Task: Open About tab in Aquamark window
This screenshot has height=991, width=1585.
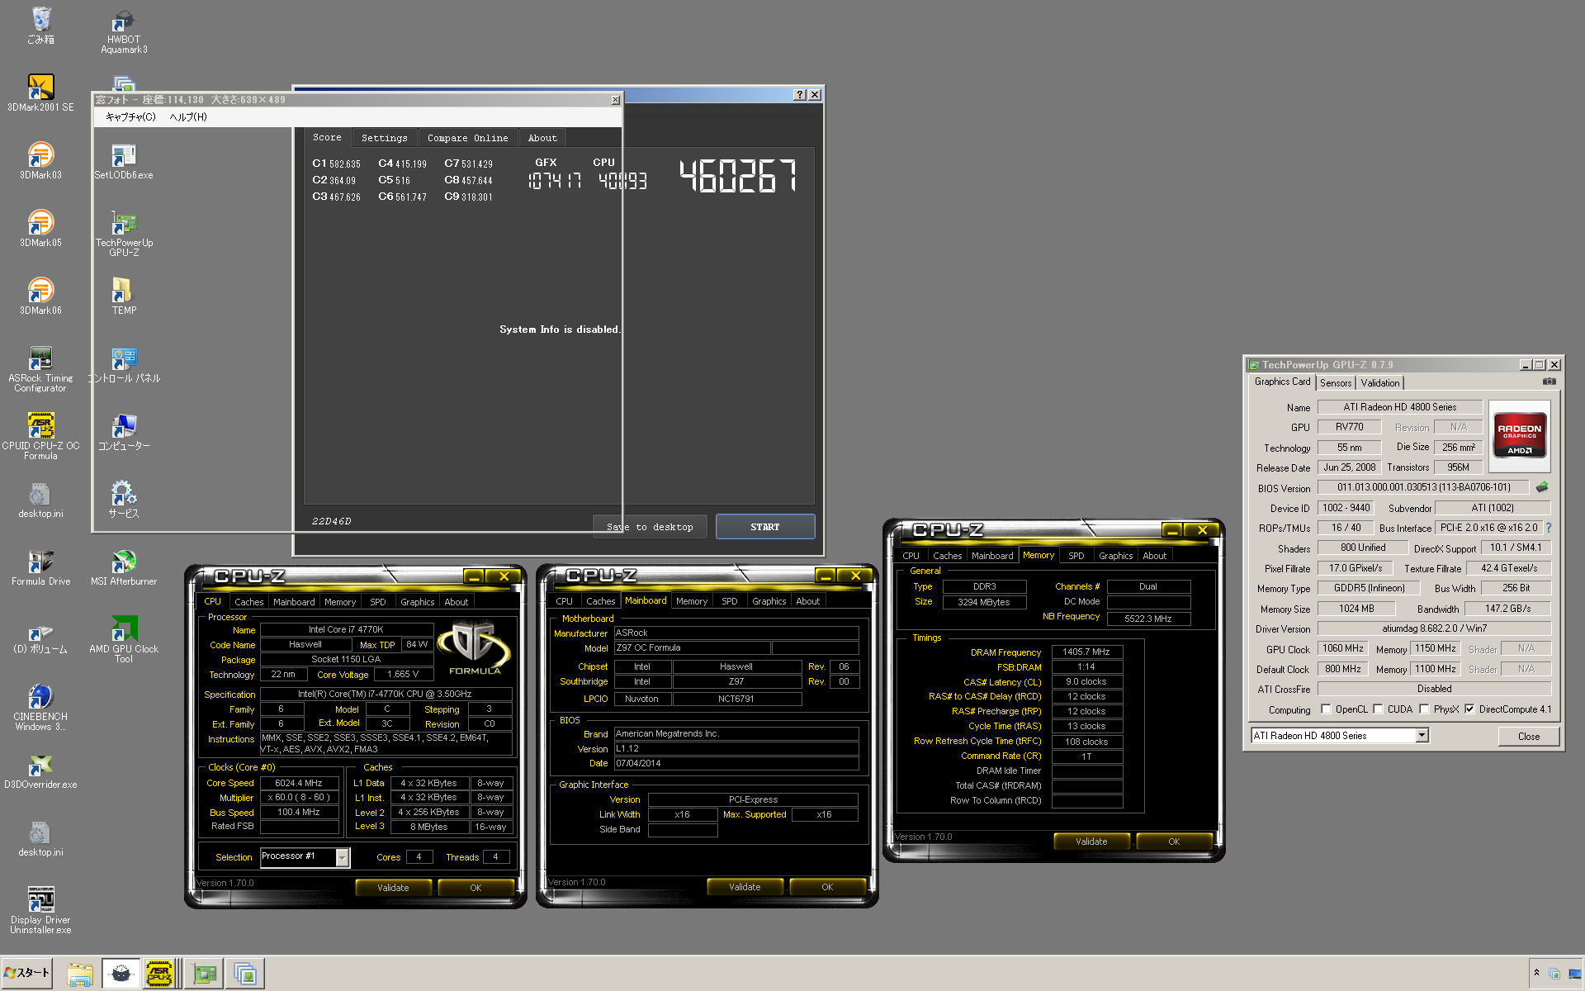Action: (x=542, y=138)
